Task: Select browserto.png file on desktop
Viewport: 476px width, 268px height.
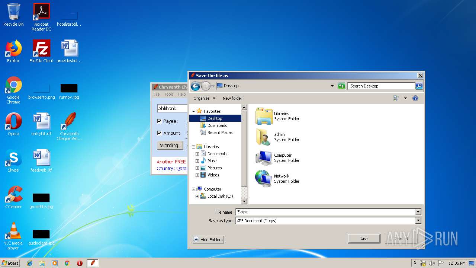Action: tap(41, 92)
